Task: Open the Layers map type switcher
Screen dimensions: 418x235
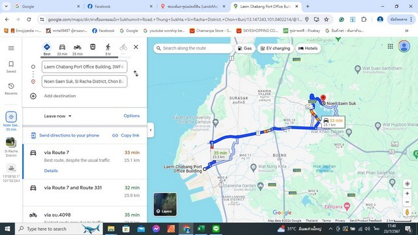Action: click(x=165, y=204)
